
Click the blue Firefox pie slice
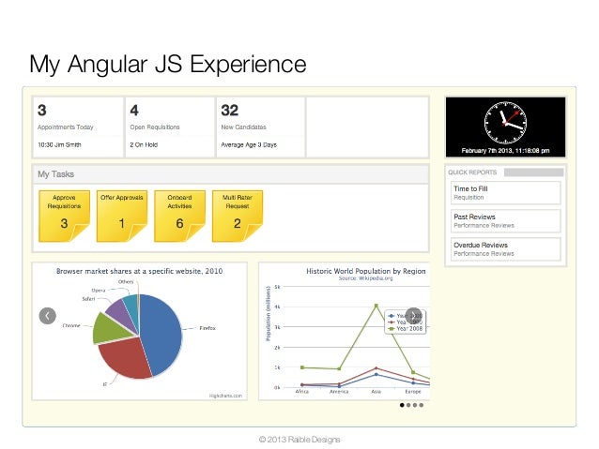[162, 334]
